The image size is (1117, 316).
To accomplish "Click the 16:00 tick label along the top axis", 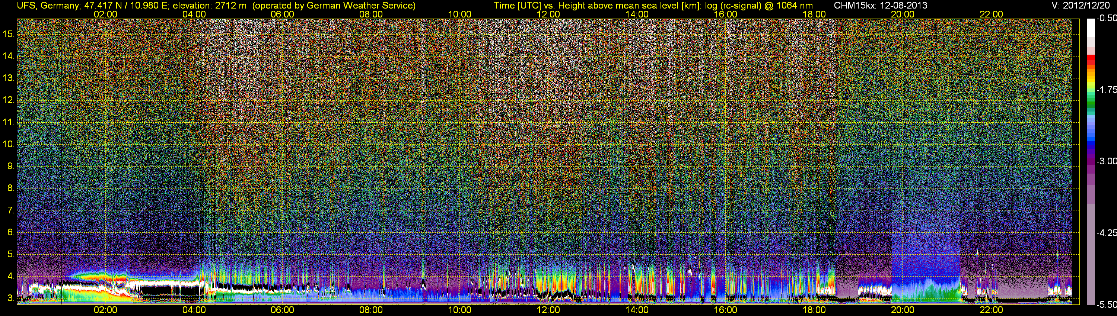I will pyautogui.click(x=725, y=14).
